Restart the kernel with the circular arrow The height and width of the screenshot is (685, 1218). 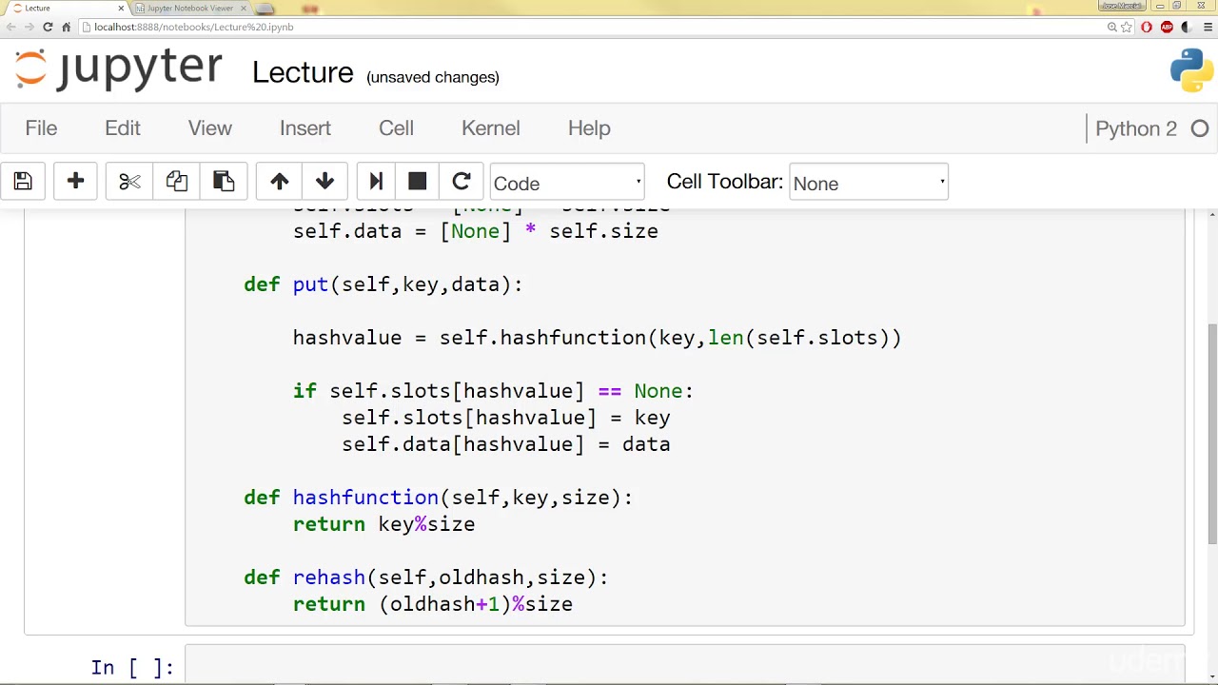tap(462, 182)
